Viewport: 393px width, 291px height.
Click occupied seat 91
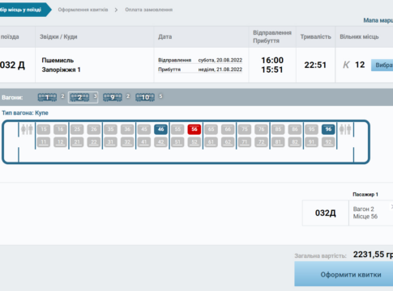point(311,142)
